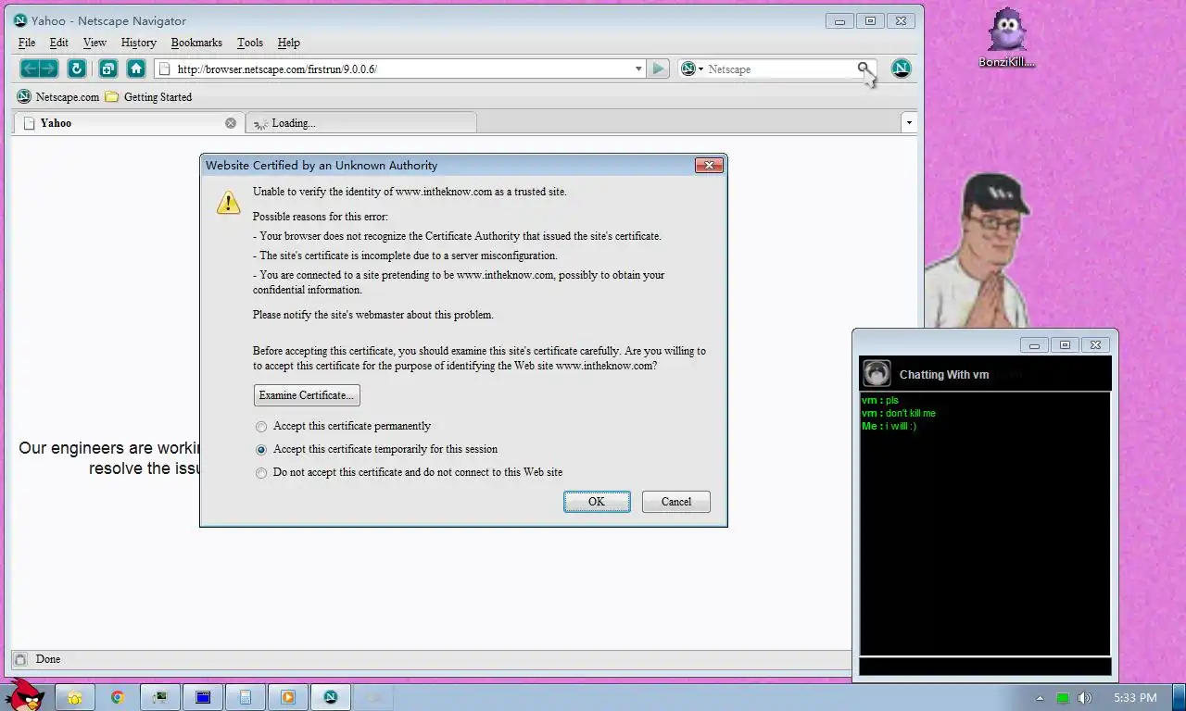Click the green Go arrow beside the address bar

[x=658, y=69]
